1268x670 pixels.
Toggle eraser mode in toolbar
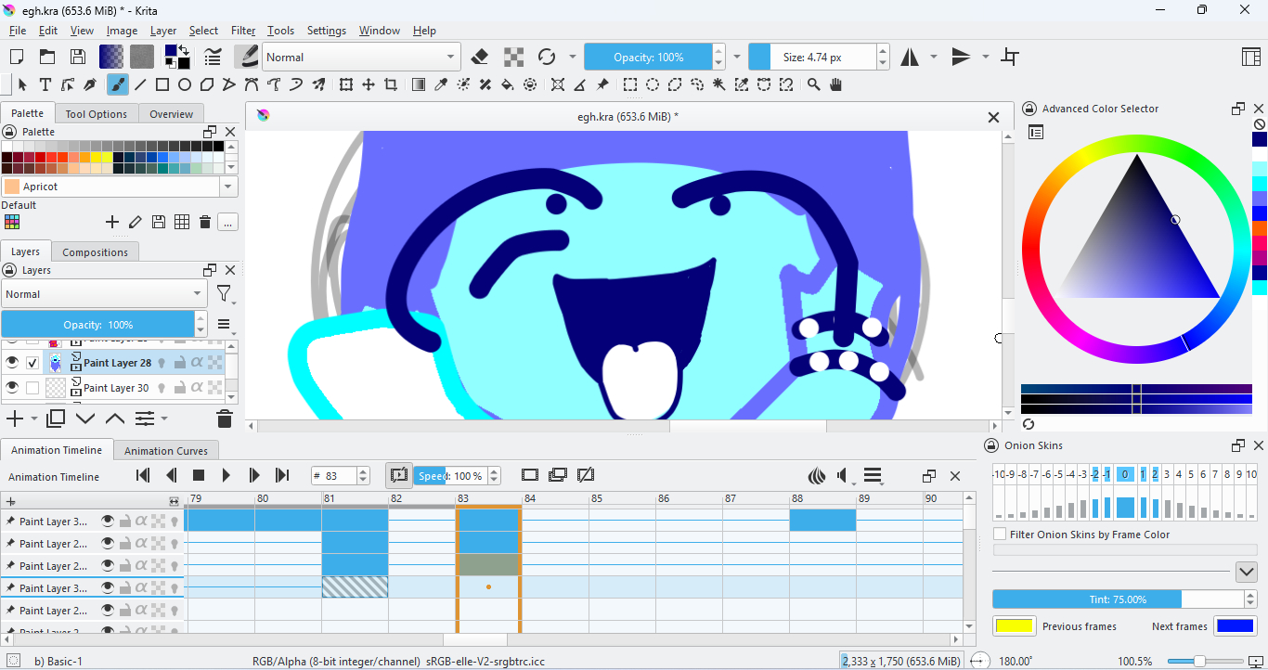click(x=480, y=57)
